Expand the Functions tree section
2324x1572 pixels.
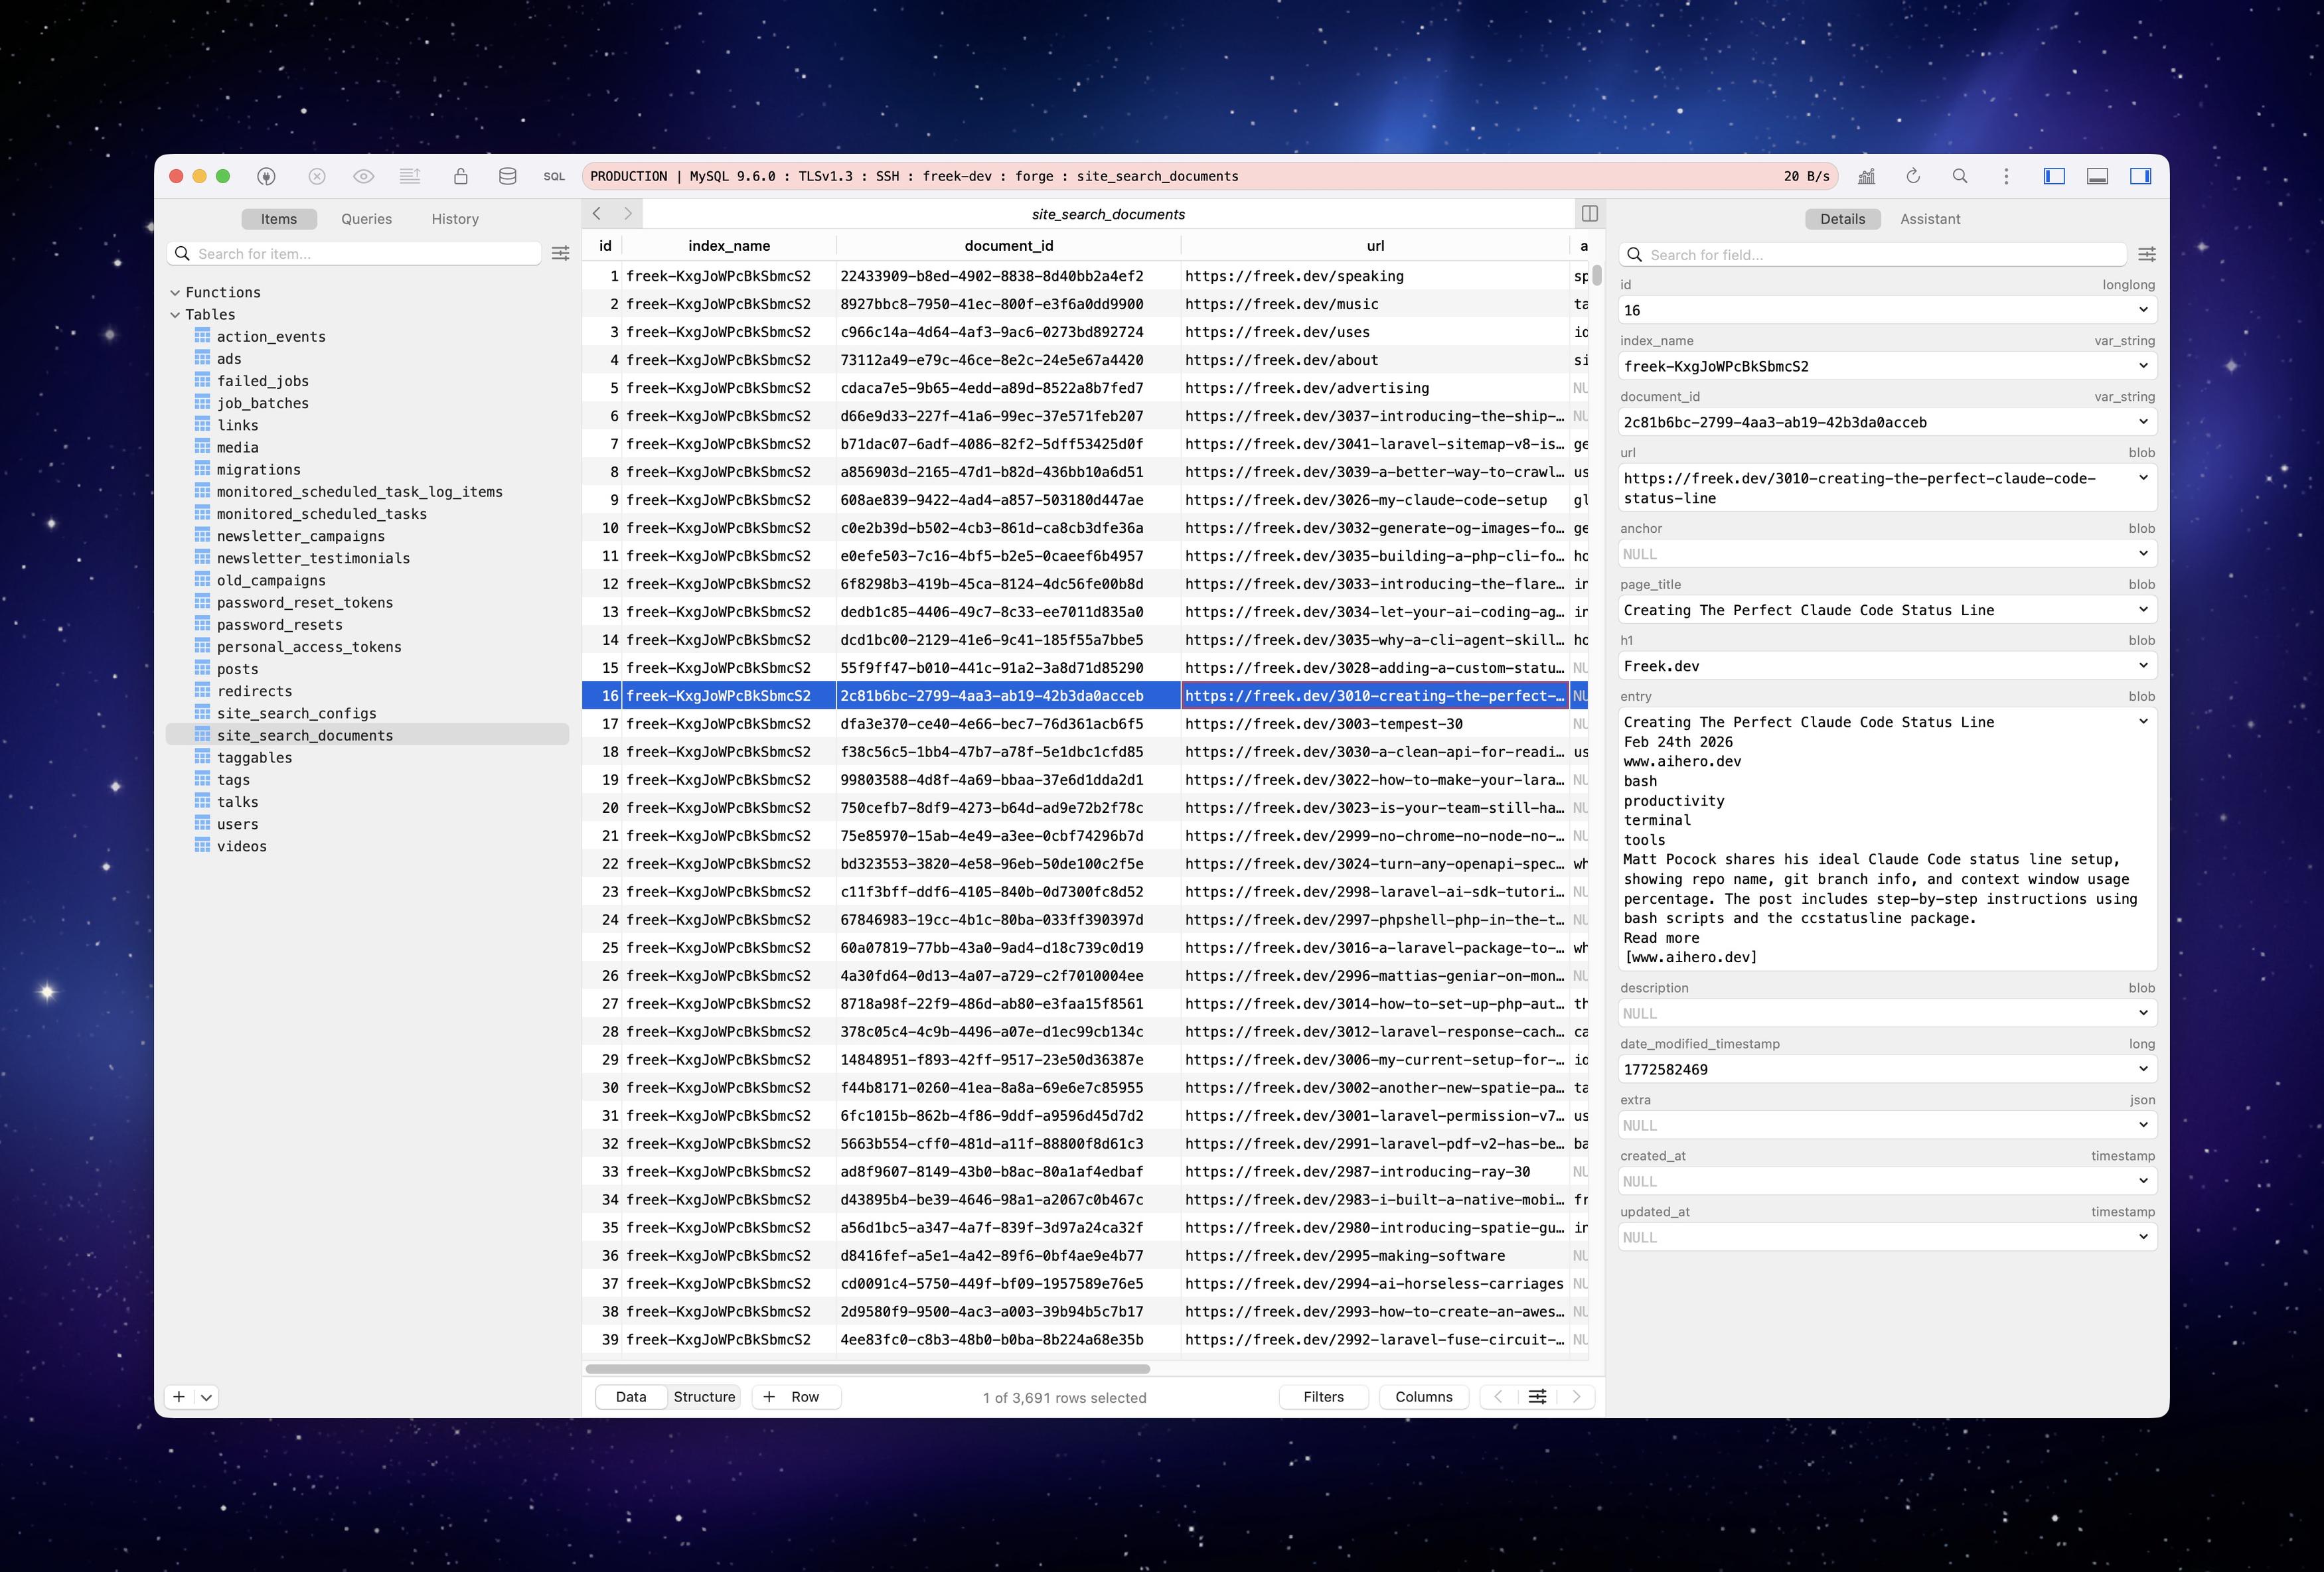[175, 293]
